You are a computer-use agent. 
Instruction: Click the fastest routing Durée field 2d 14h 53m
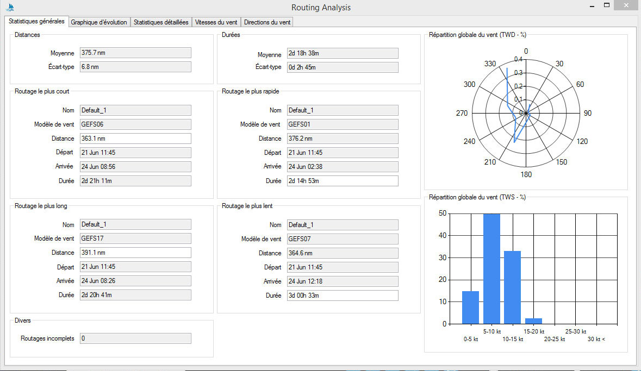[x=343, y=181]
